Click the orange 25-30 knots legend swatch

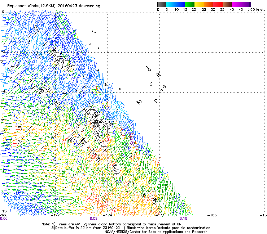[209, 4]
